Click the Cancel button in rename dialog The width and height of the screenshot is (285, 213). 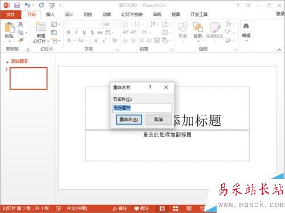click(x=158, y=120)
